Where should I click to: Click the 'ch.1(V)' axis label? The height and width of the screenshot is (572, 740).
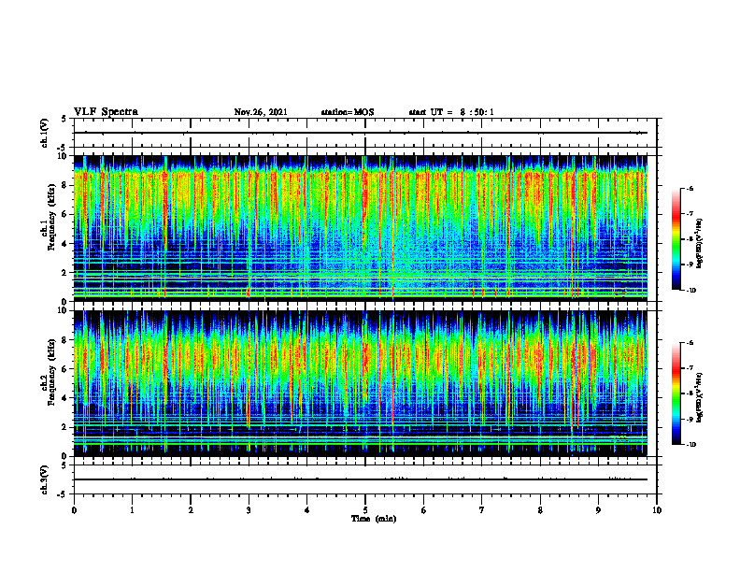coord(45,133)
